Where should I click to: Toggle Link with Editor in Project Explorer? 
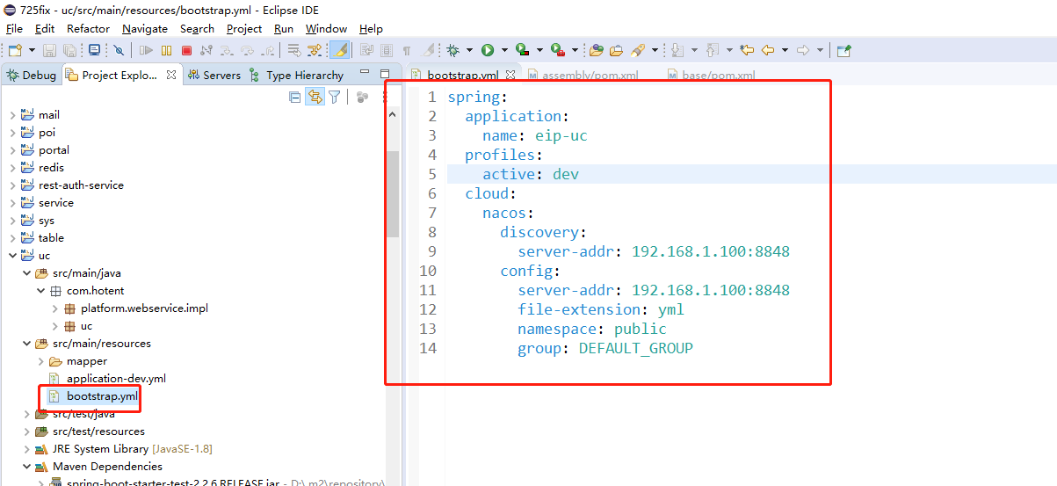pos(315,98)
